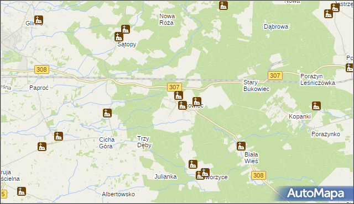Click the AutoMapa logo

point(316,194)
